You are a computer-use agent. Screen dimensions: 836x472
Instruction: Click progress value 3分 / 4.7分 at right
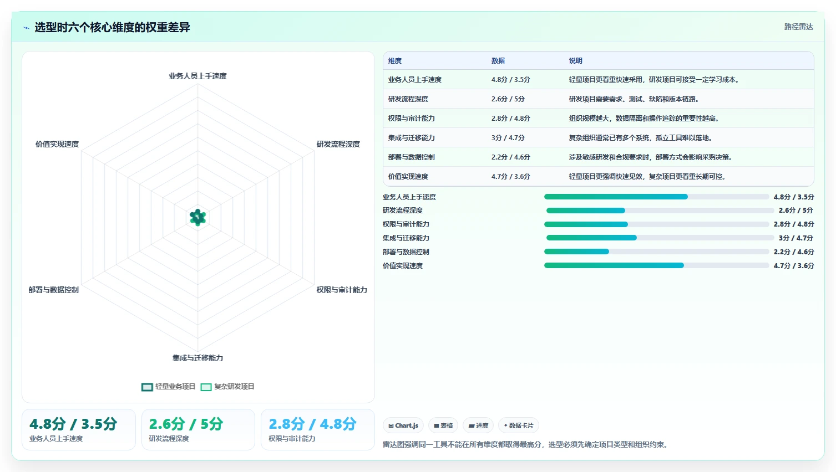[x=796, y=238]
